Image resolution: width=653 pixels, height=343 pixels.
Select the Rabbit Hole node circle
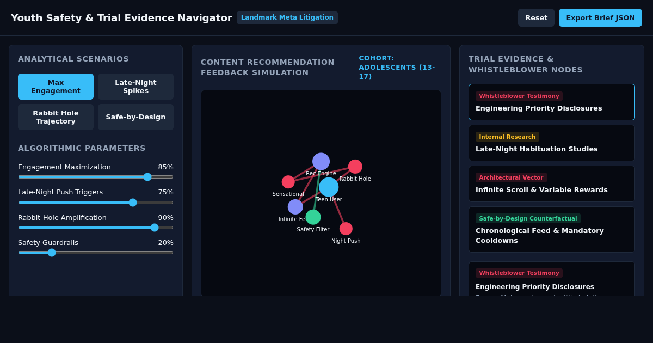[355, 167]
